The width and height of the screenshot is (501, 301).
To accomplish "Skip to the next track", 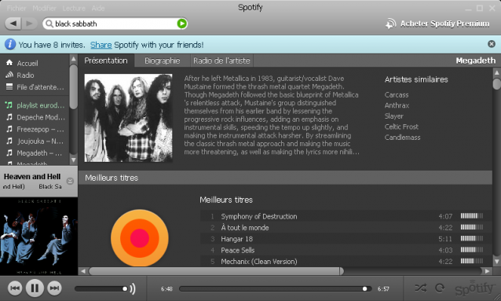I will 55,288.
